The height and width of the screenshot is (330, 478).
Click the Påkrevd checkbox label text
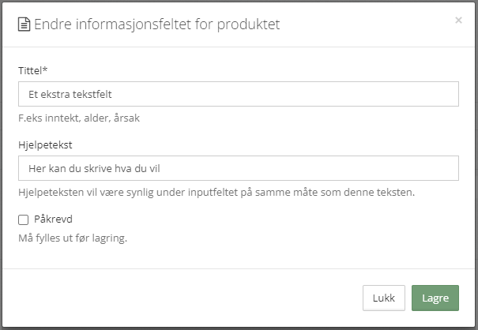[x=54, y=219]
